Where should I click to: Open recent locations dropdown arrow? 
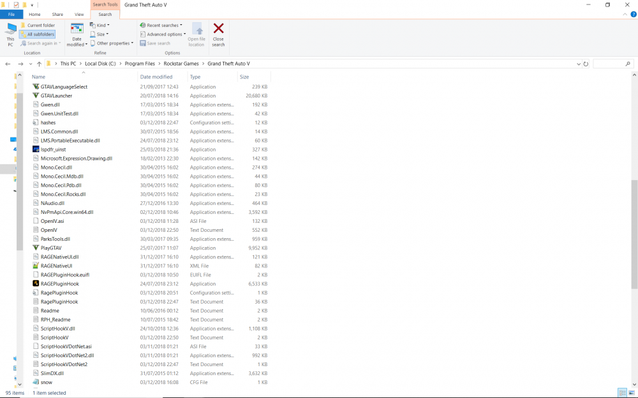31,64
